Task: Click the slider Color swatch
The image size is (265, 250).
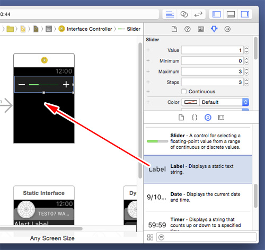Action: [191, 102]
